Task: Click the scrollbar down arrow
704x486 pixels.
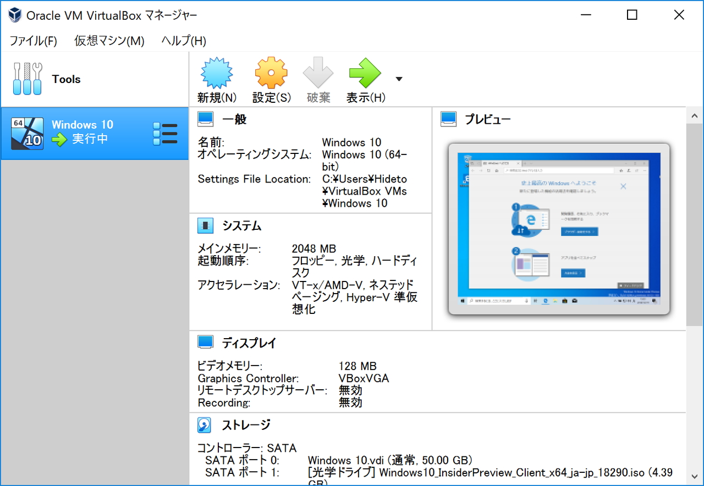Action: [x=695, y=476]
